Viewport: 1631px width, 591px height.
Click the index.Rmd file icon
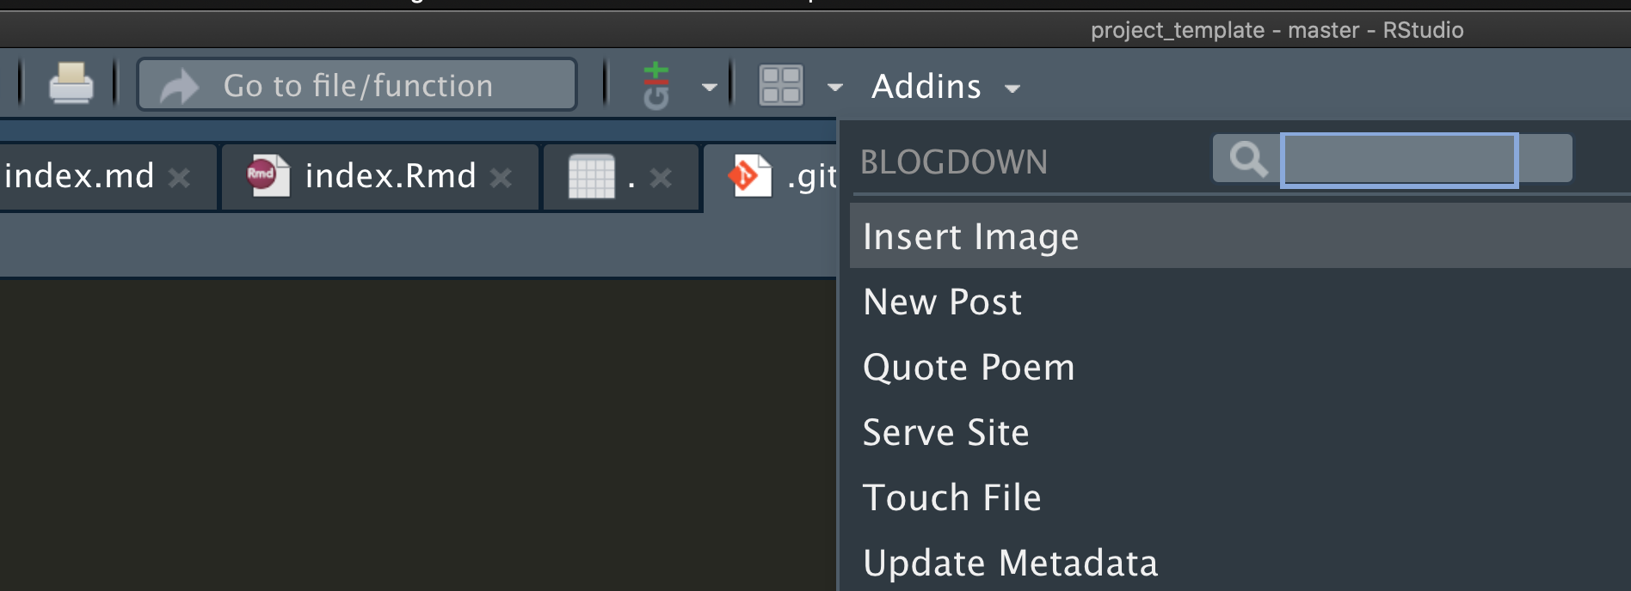268,176
